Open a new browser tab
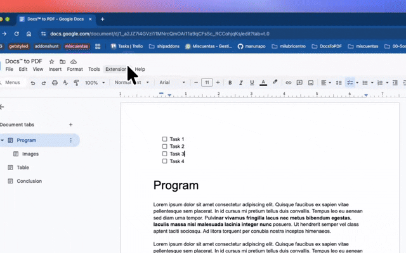Image resolution: width=406 pixels, height=253 pixels. click(103, 19)
